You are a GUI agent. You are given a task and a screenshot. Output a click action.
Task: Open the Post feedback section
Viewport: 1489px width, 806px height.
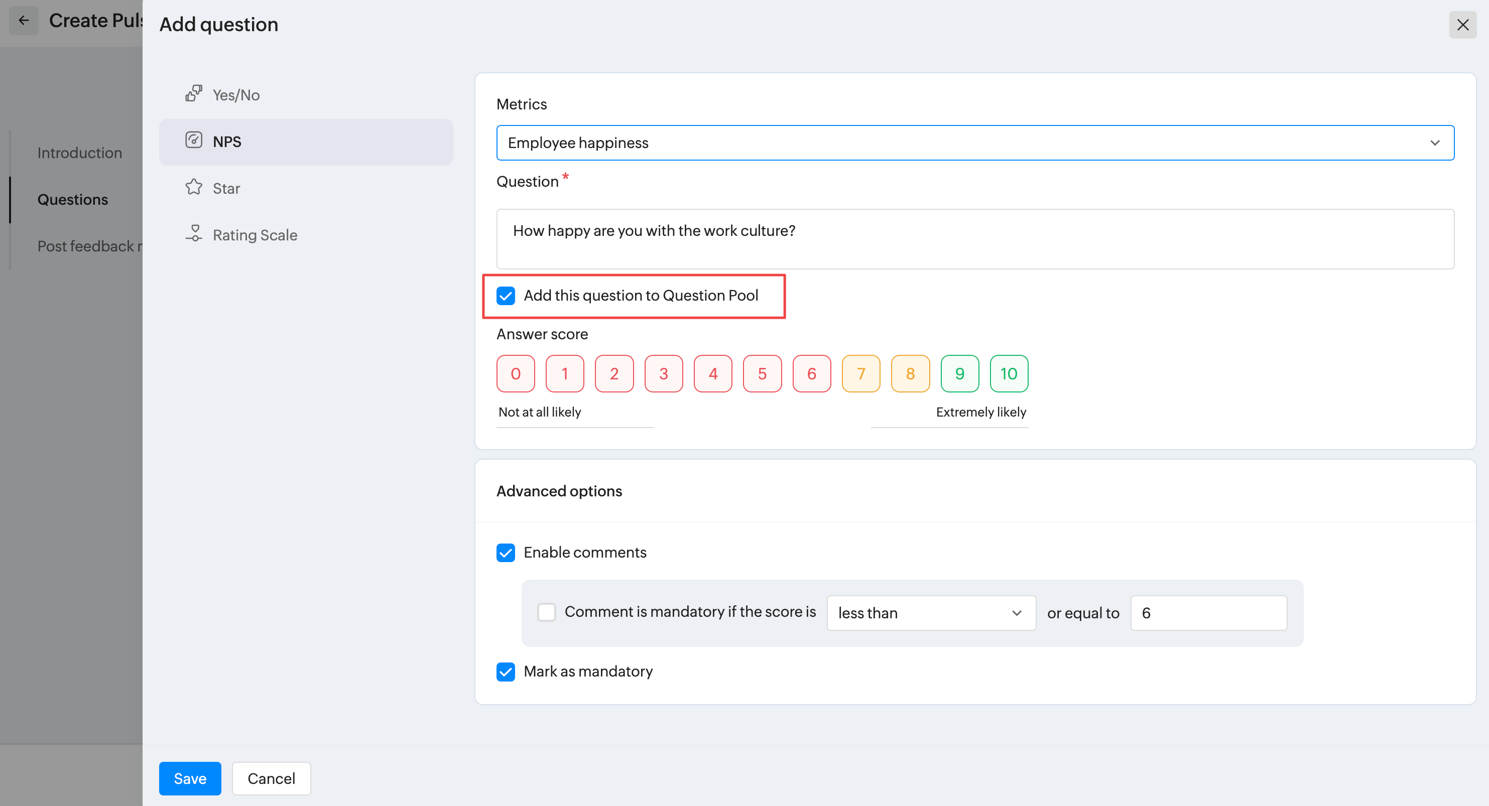(x=89, y=246)
